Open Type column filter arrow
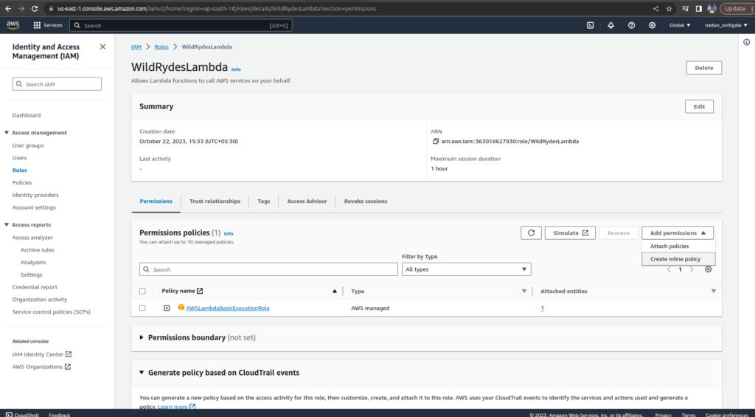Viewport: 755px width, 417px height. coord(524,292)
